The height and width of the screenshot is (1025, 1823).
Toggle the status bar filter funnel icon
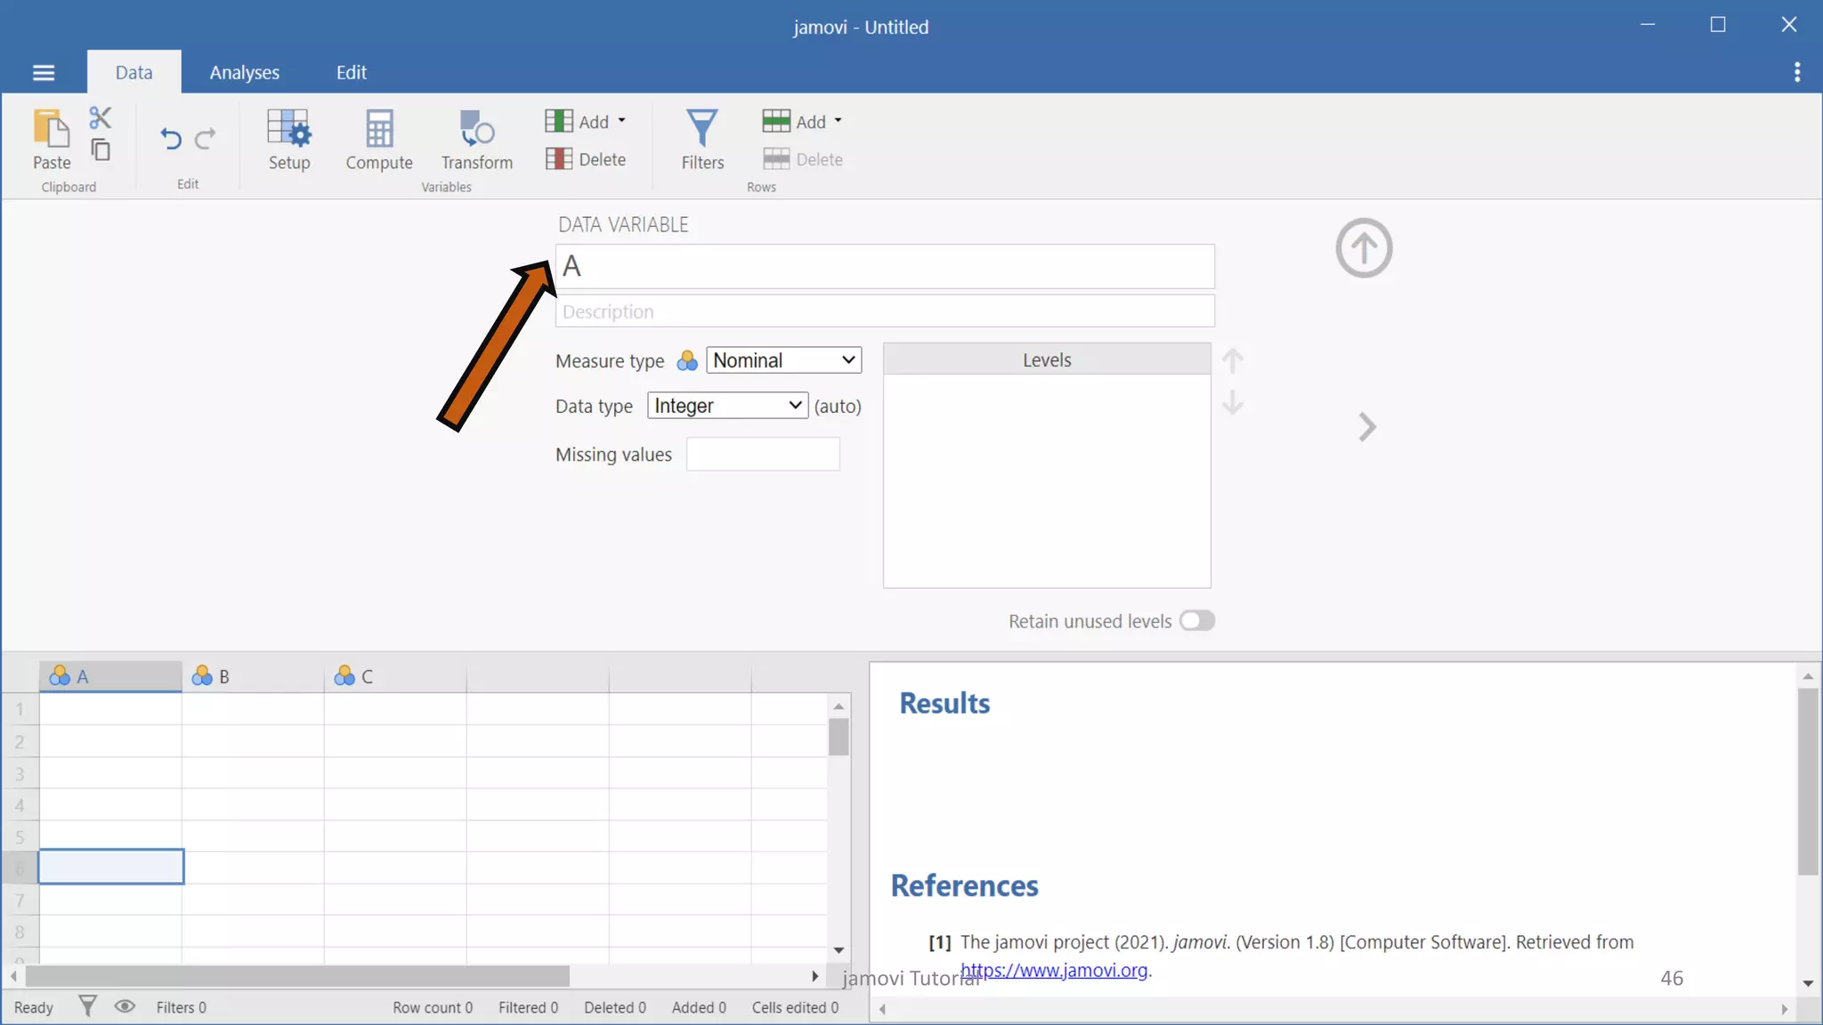(x=87, y=1006)
